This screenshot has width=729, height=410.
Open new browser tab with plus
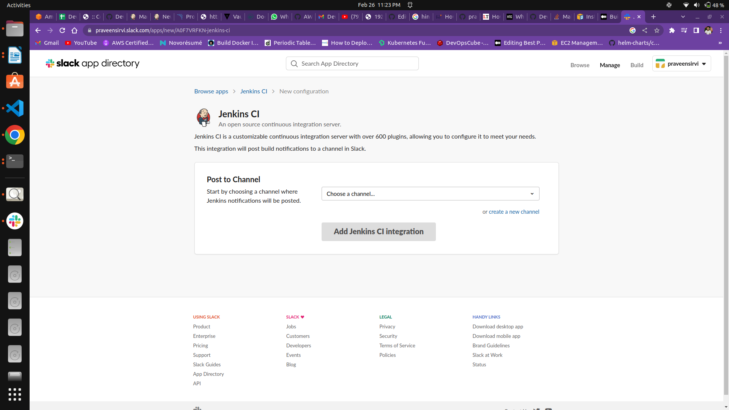coord(653,17)
